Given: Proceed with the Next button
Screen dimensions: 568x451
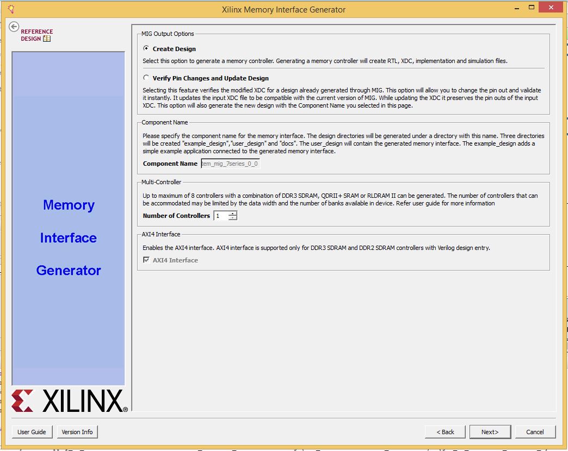Looking at the screenshot, I should (490, 432).
